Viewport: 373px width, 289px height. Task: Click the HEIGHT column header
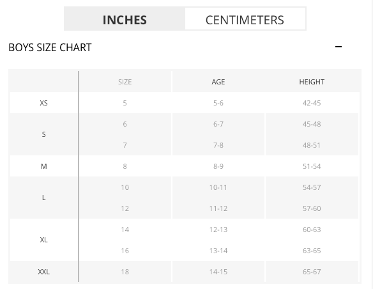[x=312, y=82]
